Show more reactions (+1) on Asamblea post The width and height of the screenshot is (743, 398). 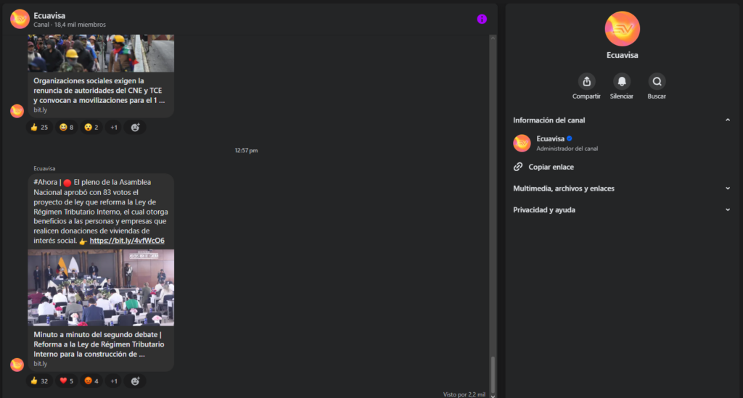click(x=114, y=381)
